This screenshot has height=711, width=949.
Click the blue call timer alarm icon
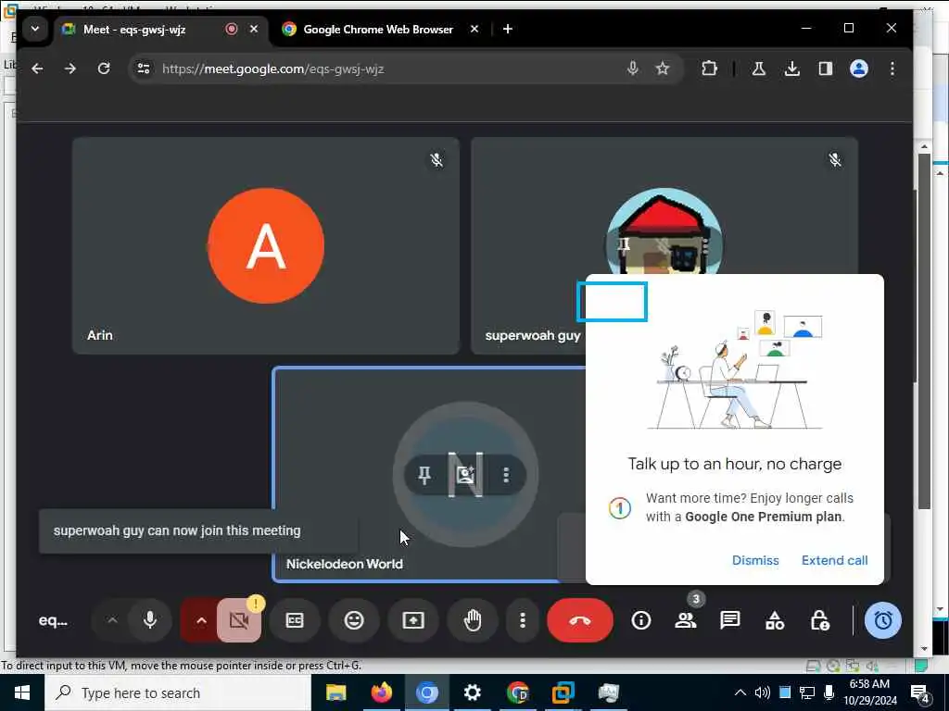coord(883,620)
